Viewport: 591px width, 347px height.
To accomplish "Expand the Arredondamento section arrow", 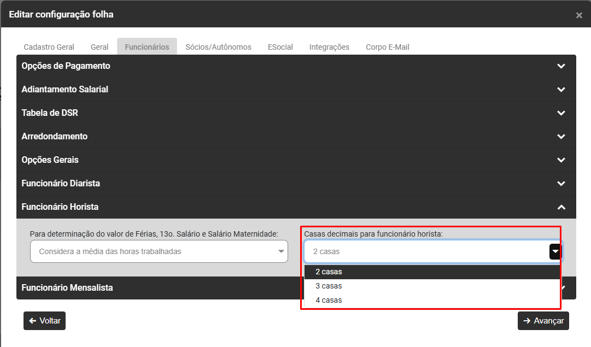I will coord(560,137).
